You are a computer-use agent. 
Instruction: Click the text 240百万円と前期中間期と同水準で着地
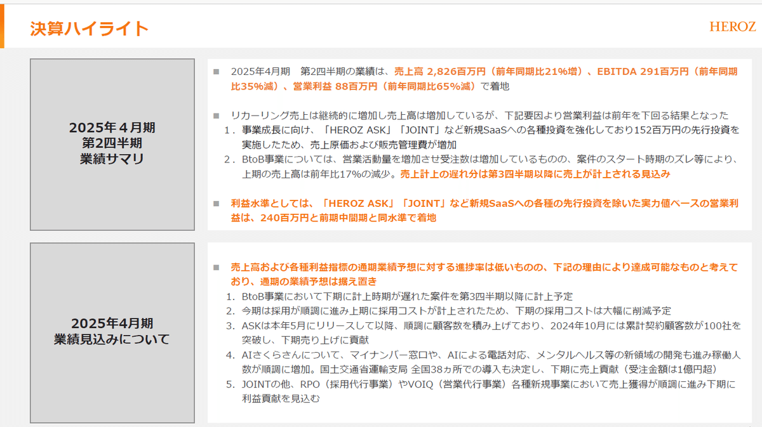pos(349,218)
